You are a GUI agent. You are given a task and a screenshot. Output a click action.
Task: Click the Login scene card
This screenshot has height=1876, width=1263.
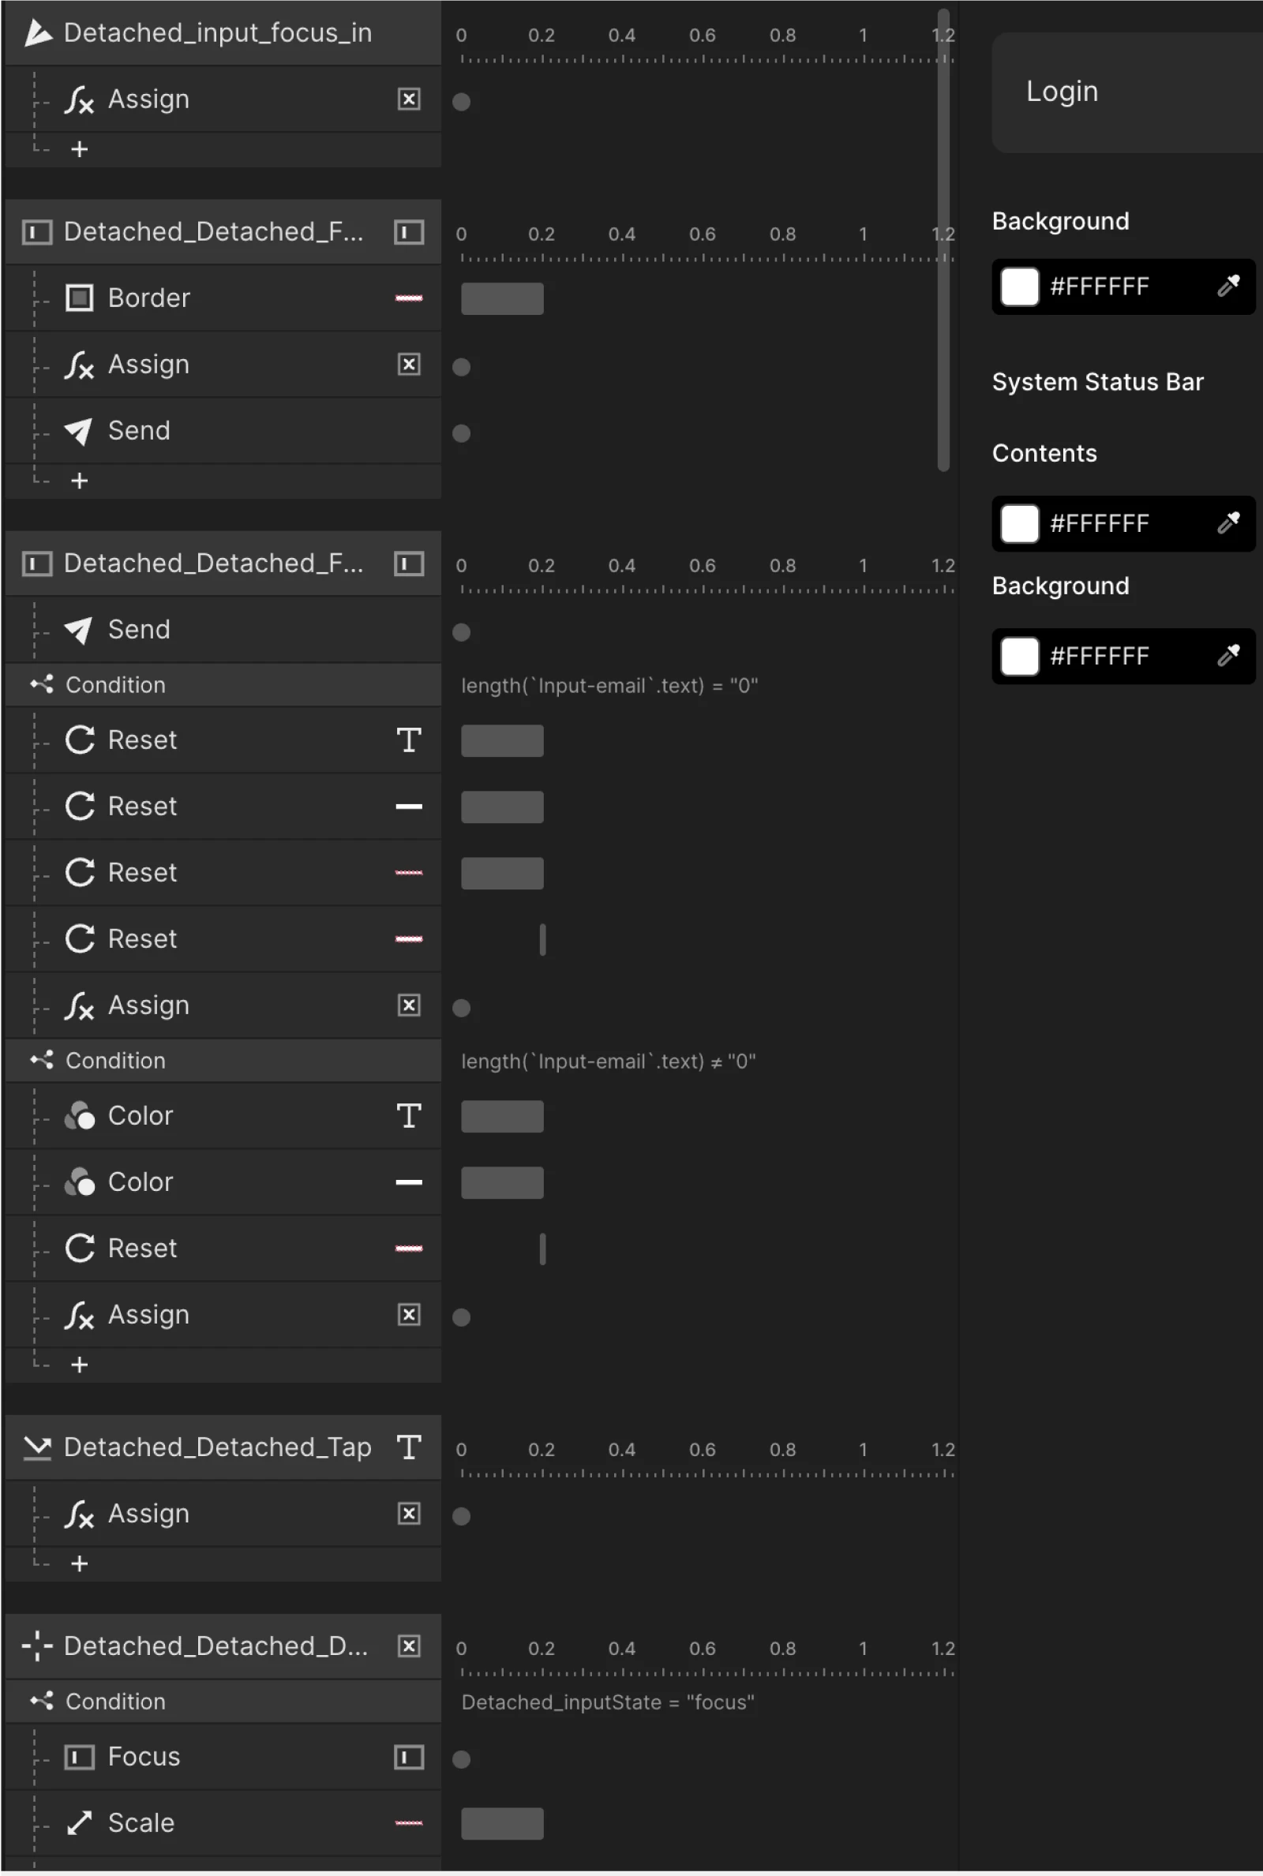(1127, 92)
